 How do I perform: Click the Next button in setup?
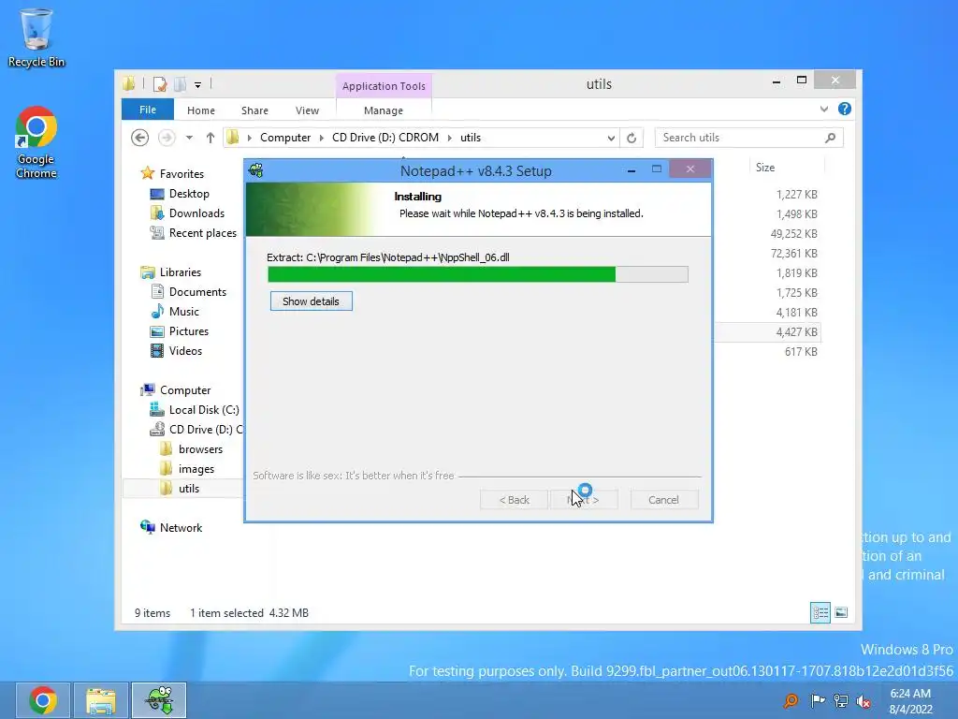click(584, 500)
